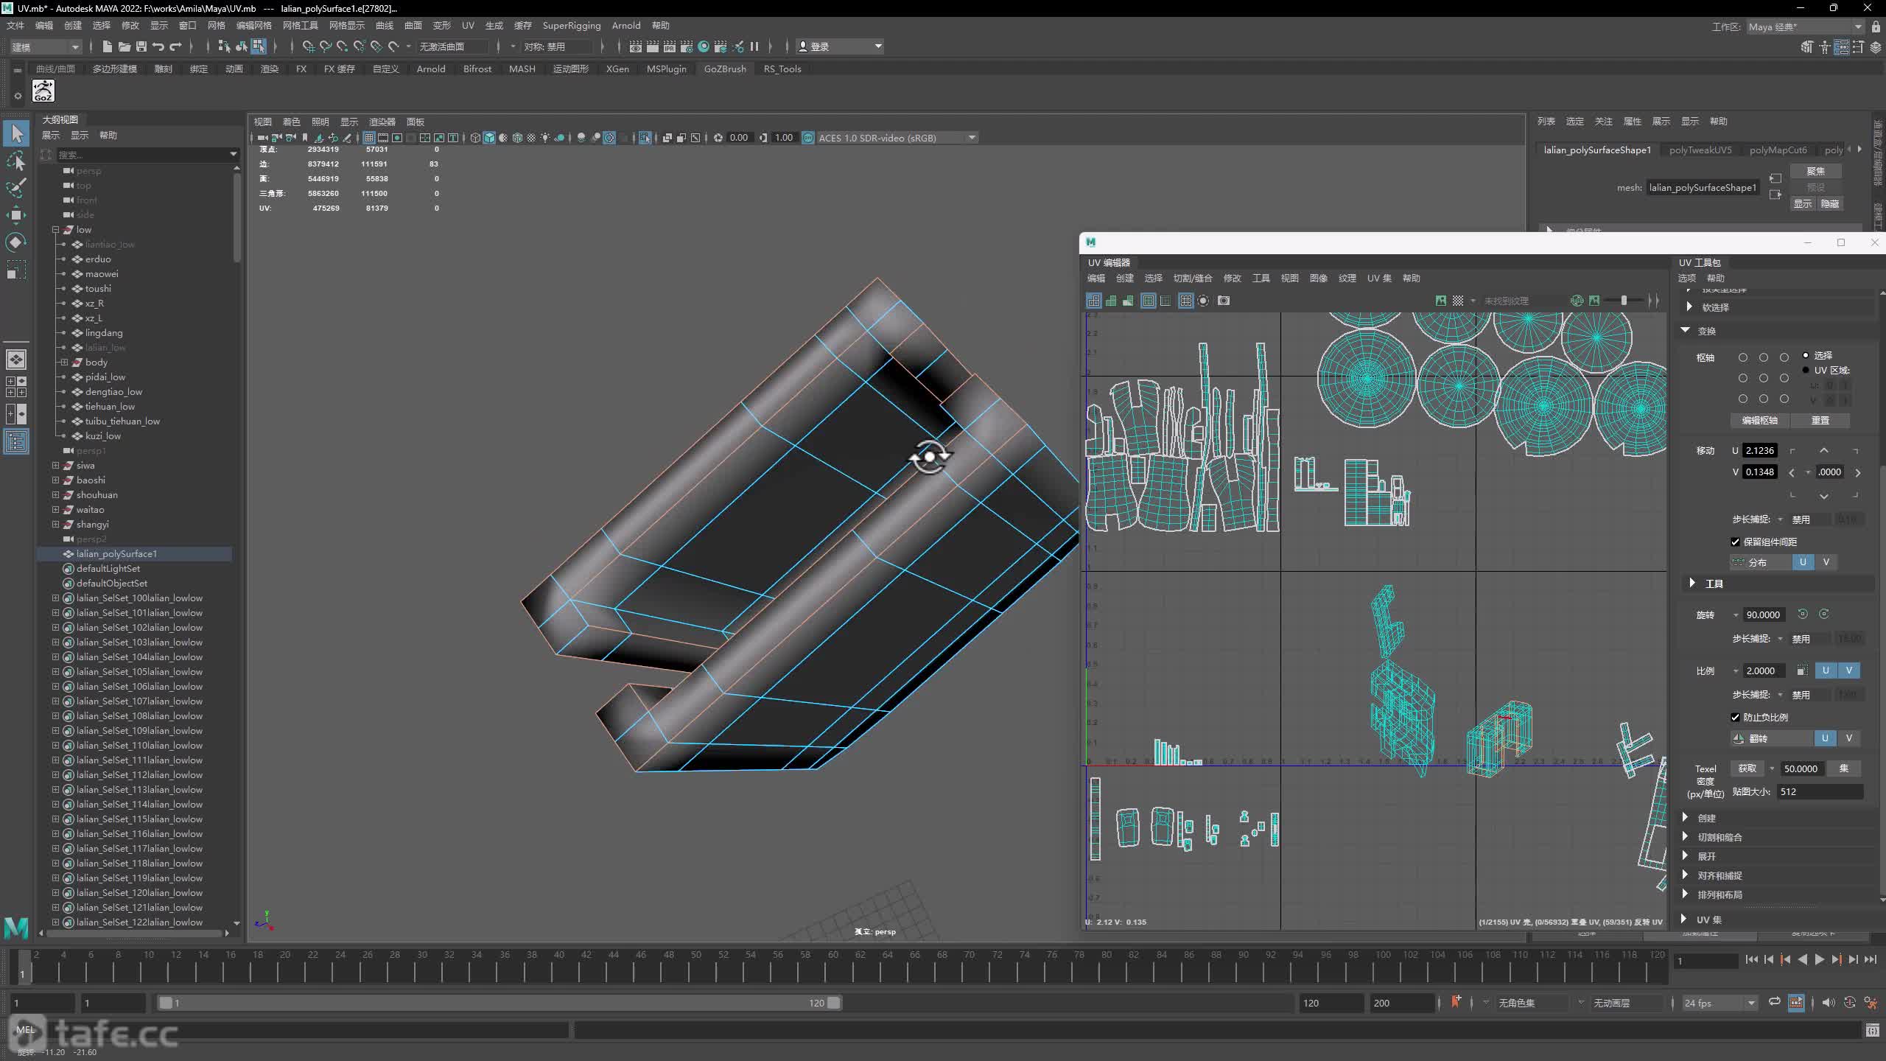
Task: Select the arrow Select tool in toolbox
Action: pyautogui.click(x=16, y=133)
